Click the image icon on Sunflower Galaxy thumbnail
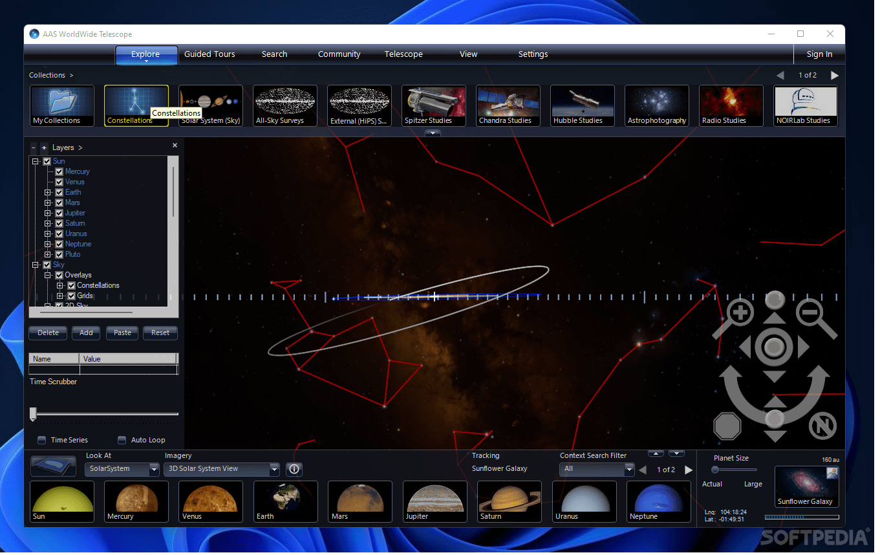 pos(832,473)
